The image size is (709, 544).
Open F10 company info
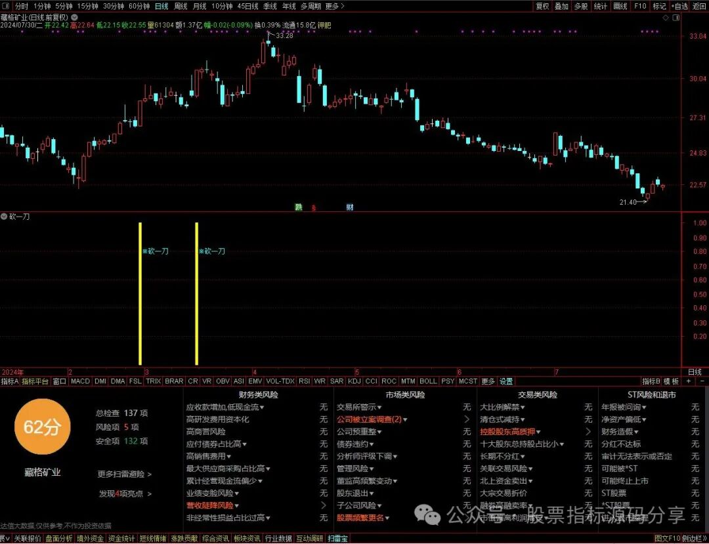640,7
